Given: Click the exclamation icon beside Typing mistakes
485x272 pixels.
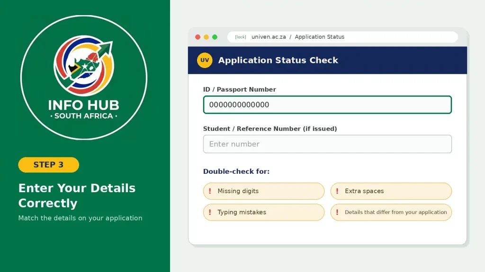Looking at the screenshot, I should tap(210, 212).
